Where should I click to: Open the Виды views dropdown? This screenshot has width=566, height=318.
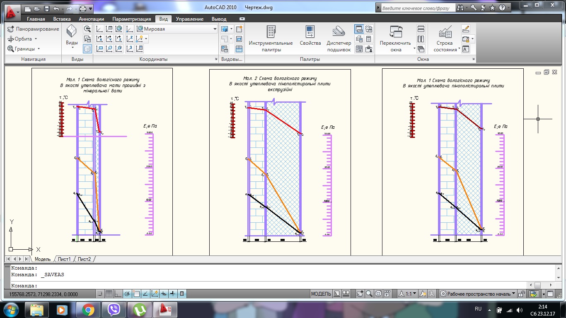click(72, 43)
